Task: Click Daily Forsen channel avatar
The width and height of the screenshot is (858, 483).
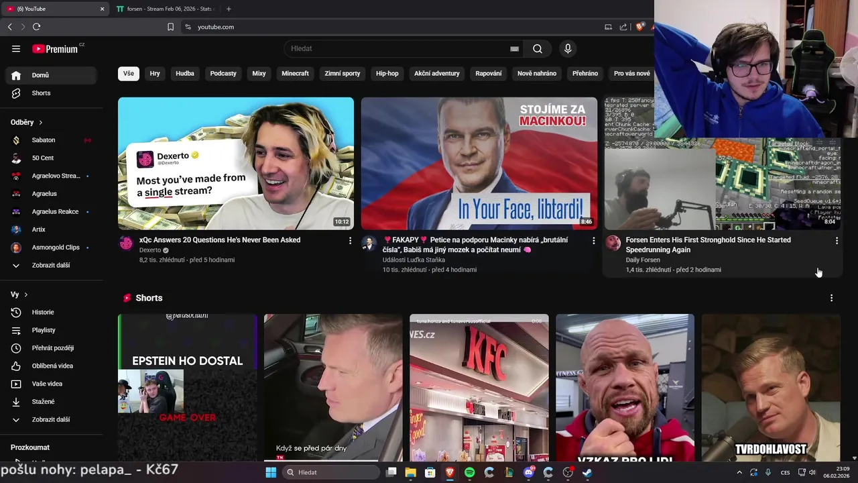Action: point(613,243)
